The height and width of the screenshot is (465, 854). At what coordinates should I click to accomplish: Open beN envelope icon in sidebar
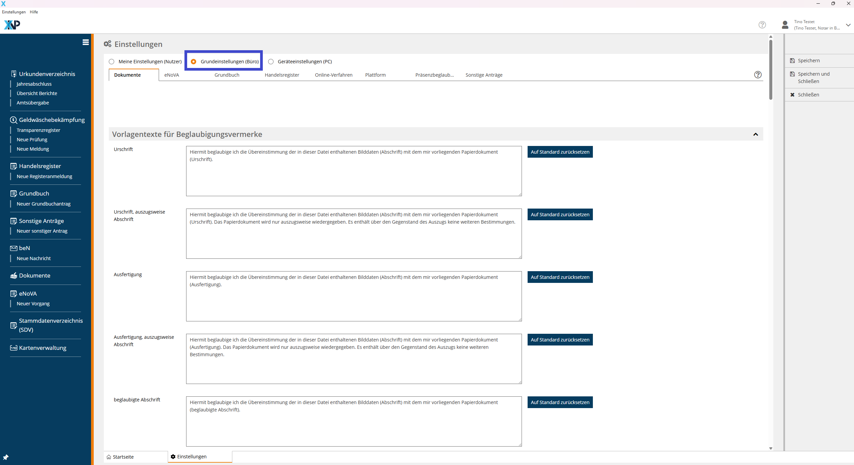[x=13, y=248]
